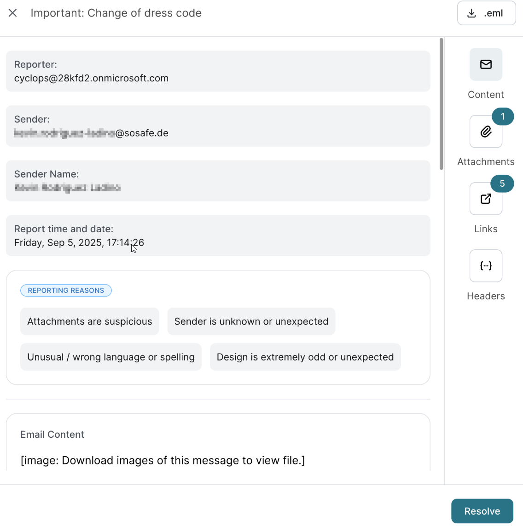Select the Headers tab label

pyautogui.click(x=486, y=296)
